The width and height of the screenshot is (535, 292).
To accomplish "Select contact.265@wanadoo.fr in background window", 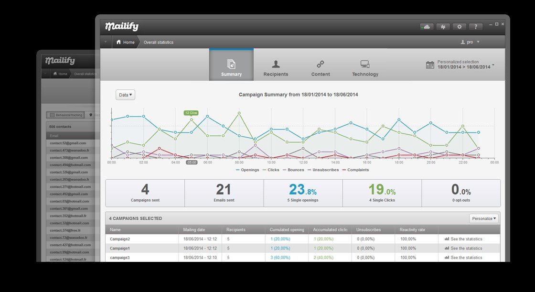I will 70,179.
